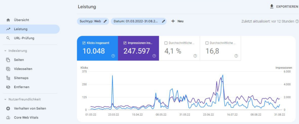
Task: Open the Suchtyp: Web filter chip
Action: [93, 21]
